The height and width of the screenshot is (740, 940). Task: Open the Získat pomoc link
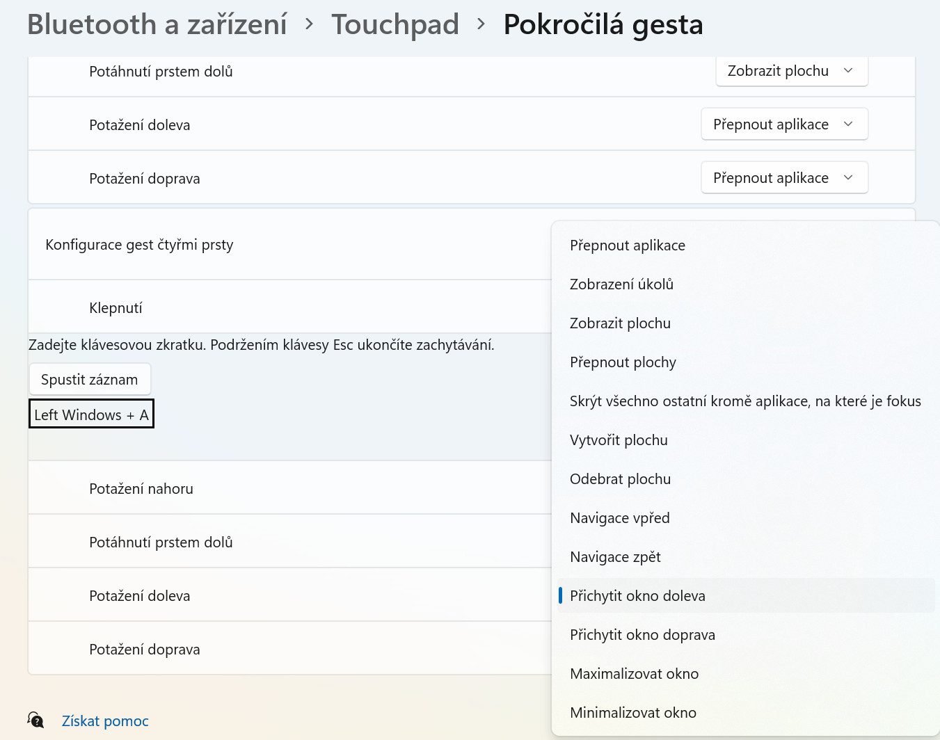105,721
